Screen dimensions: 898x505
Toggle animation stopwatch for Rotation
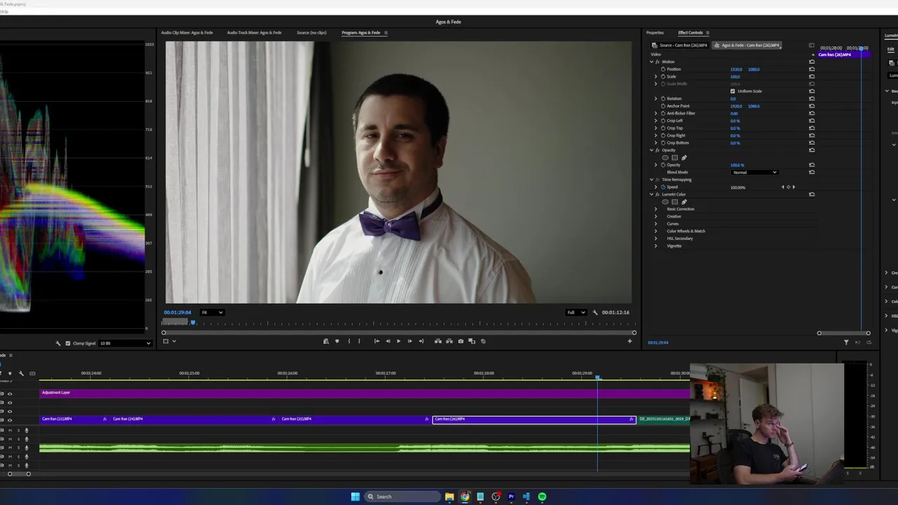663,99
